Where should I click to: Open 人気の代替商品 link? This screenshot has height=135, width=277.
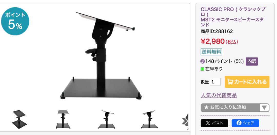(x=219, y=95)
